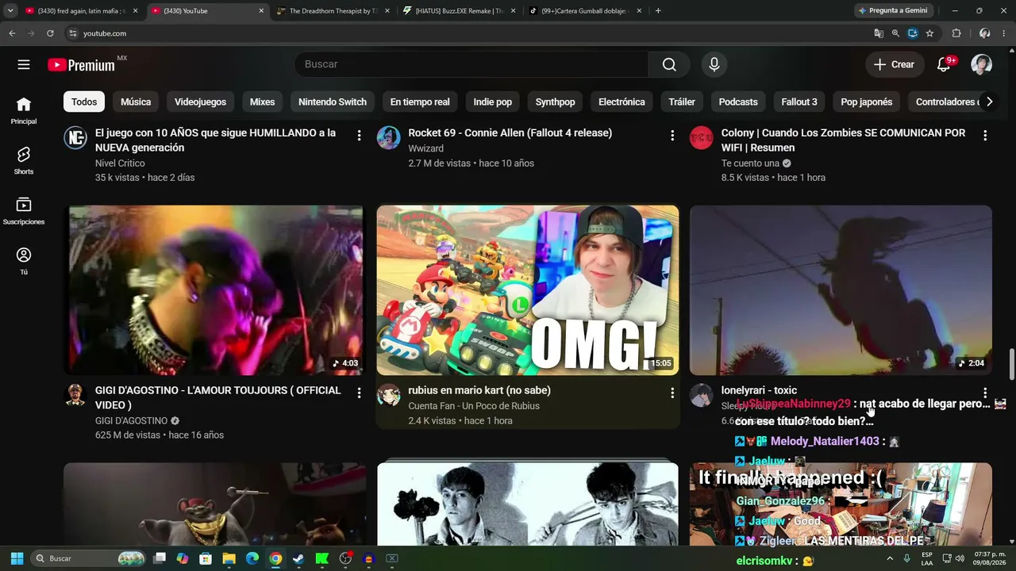Open GIGI D'AGOSTINO channel name link
This screenshot has width=1016, height=571.
(x=131, y=421)
